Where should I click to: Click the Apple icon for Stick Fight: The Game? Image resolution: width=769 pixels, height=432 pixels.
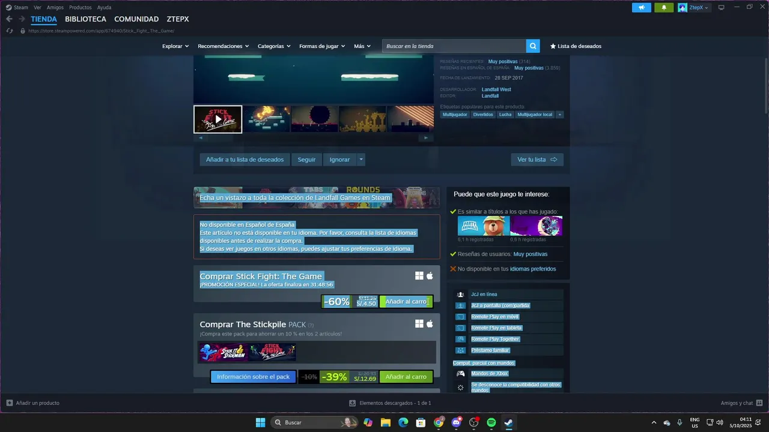(430, 275)
